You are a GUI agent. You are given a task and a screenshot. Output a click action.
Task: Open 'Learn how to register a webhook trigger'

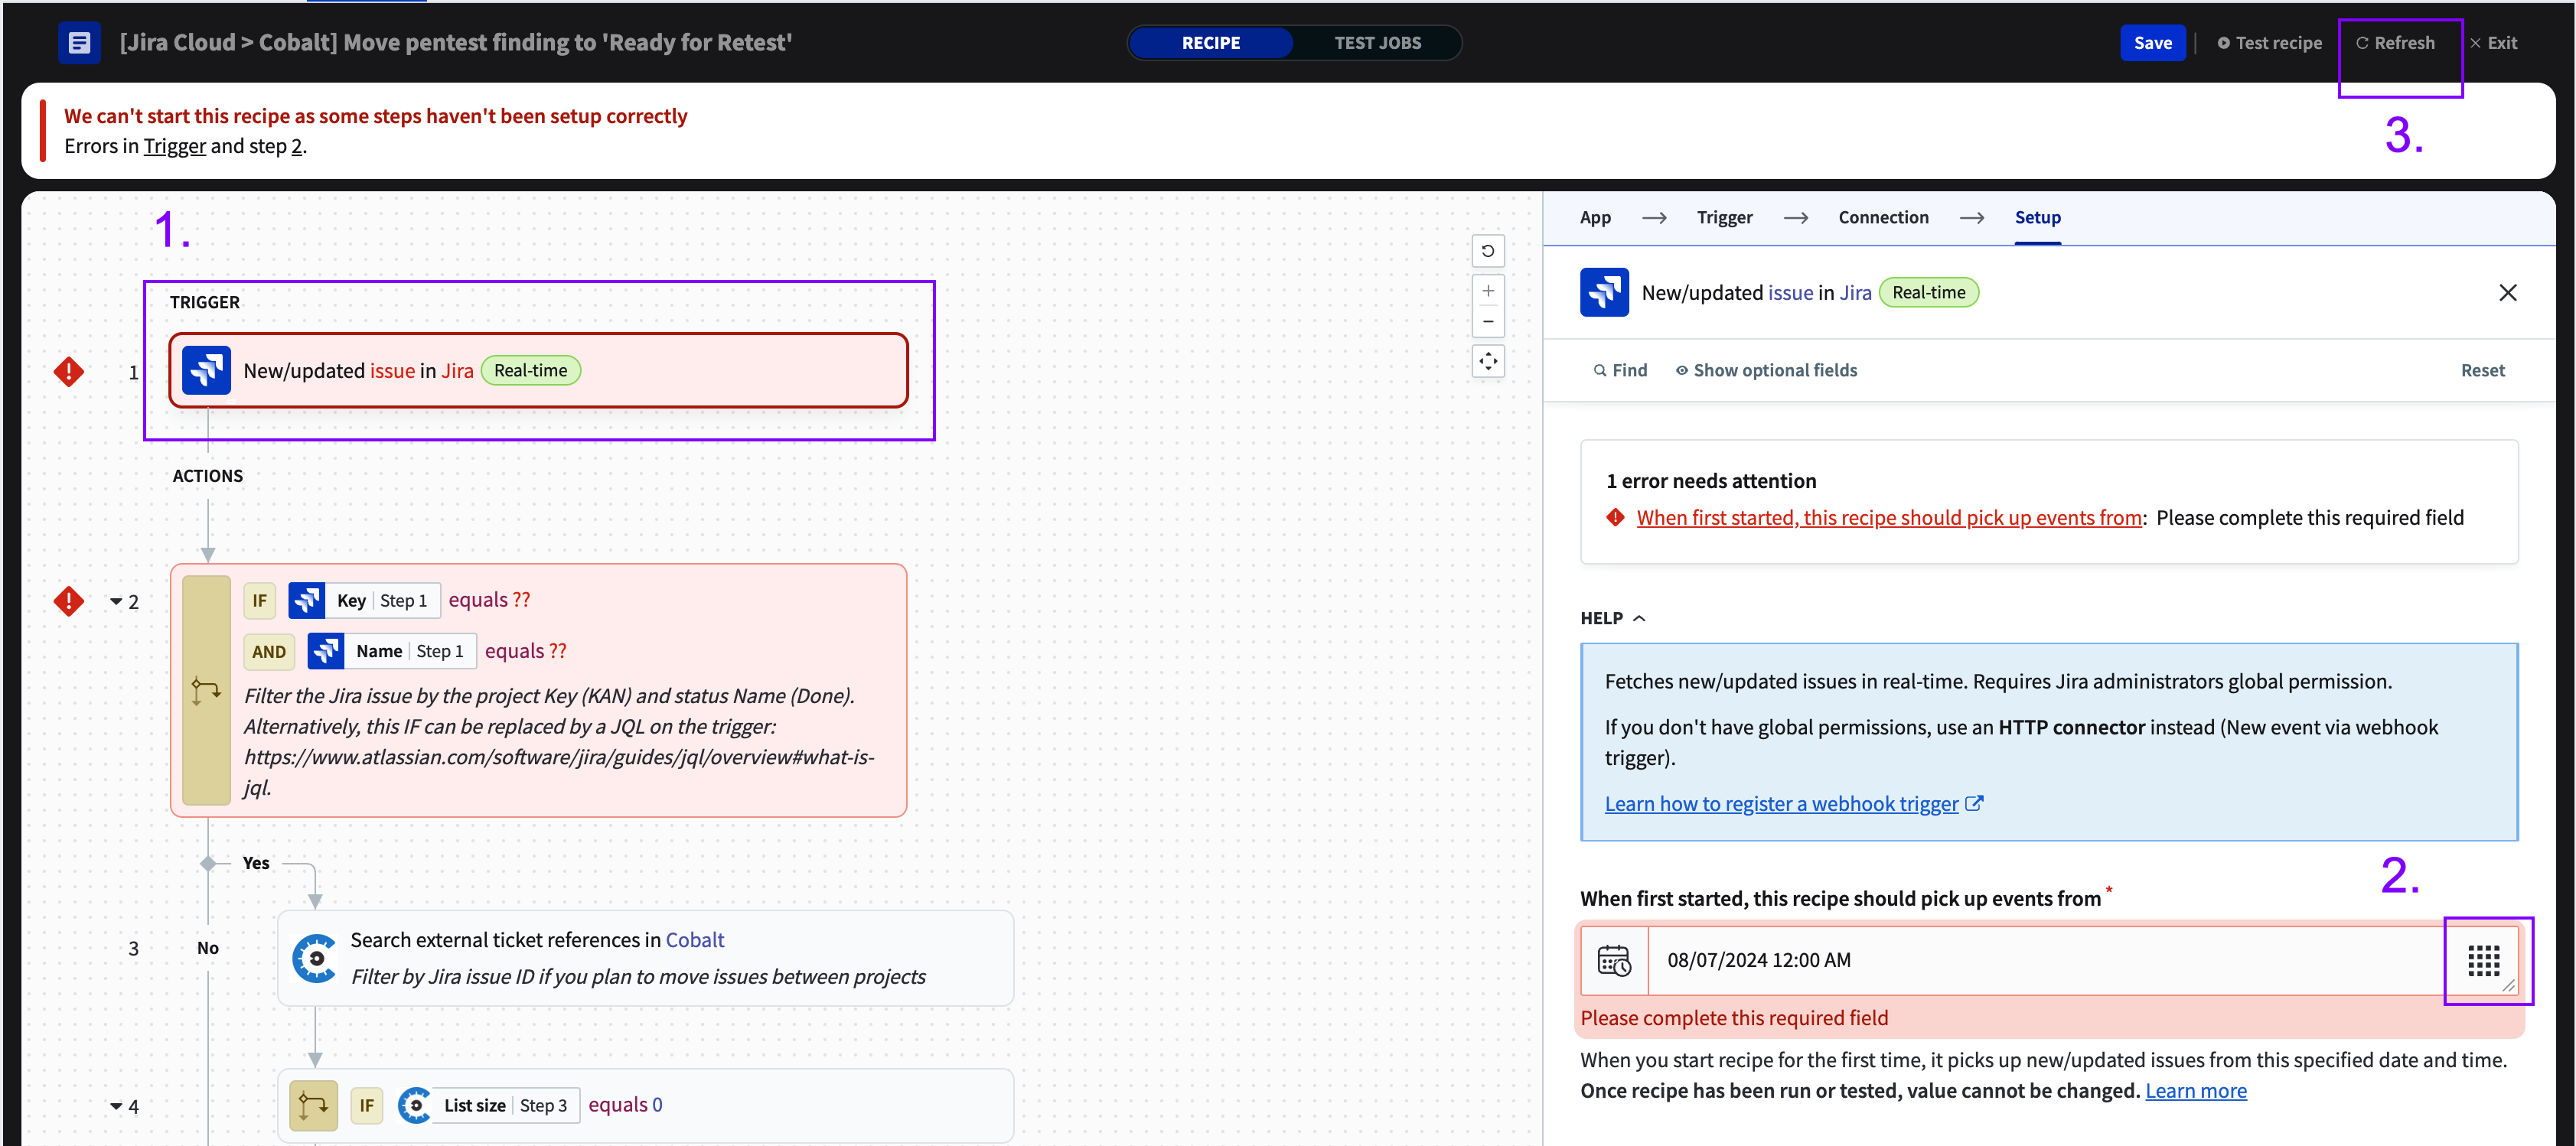coord(1781,804)
